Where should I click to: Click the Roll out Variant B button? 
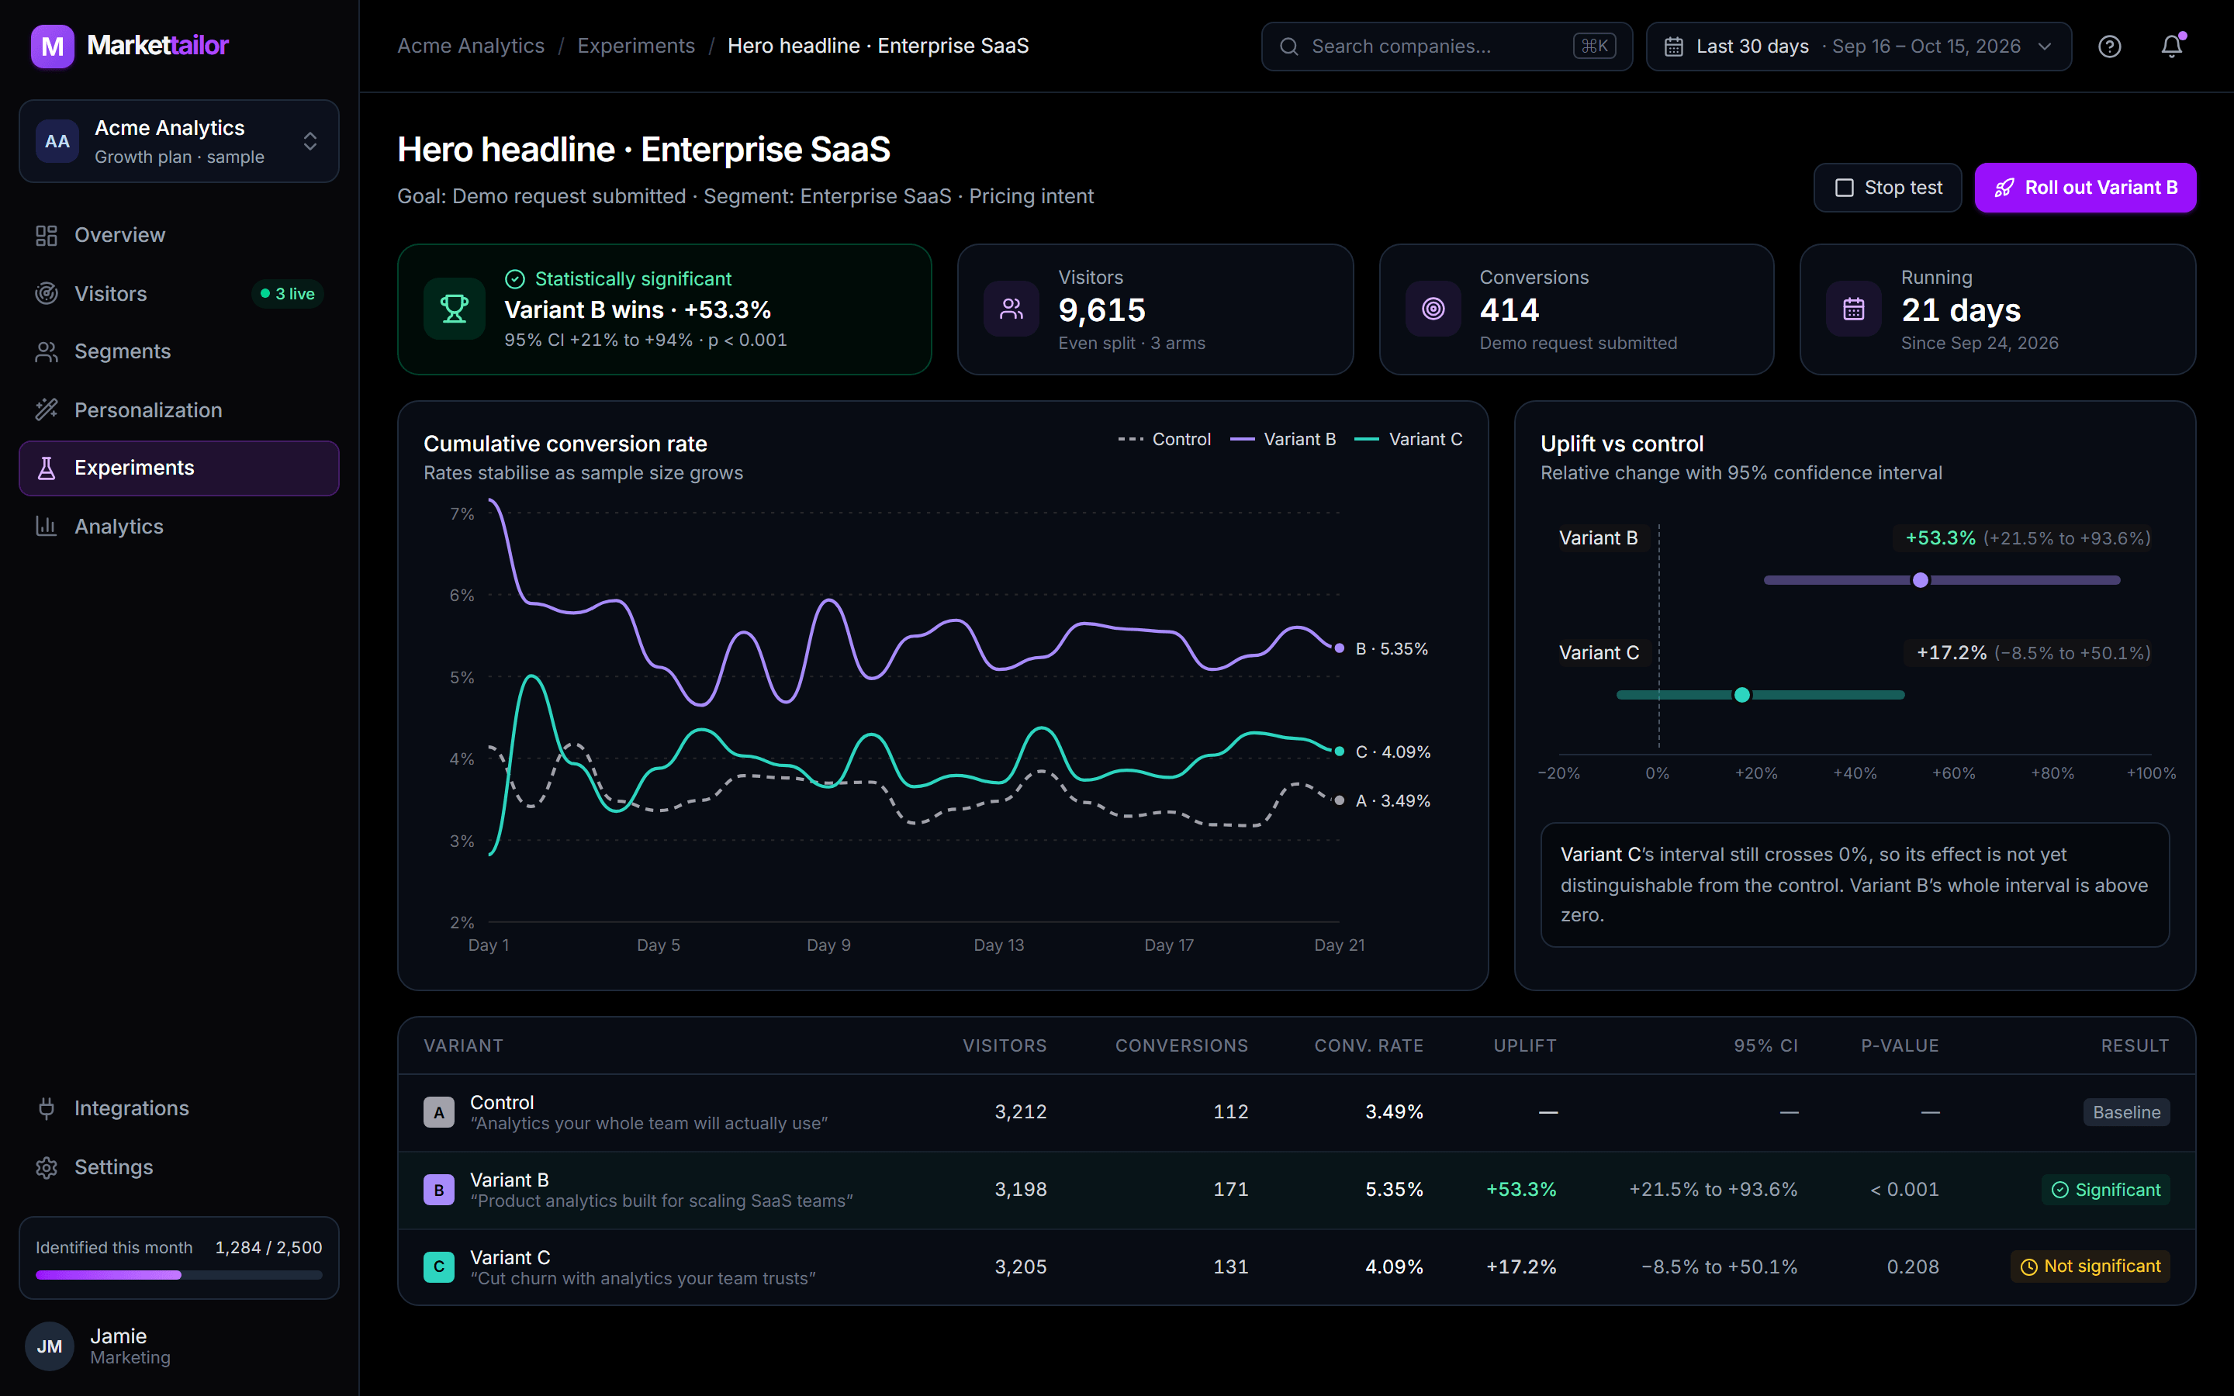[x=2085, y=188]
